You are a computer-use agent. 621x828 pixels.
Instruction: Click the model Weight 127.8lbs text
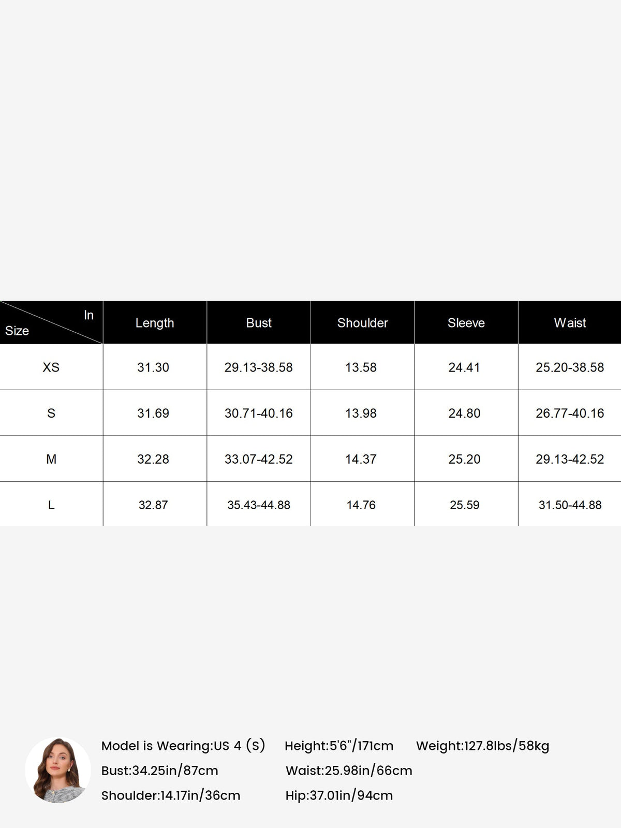click(x=483, y=746)
